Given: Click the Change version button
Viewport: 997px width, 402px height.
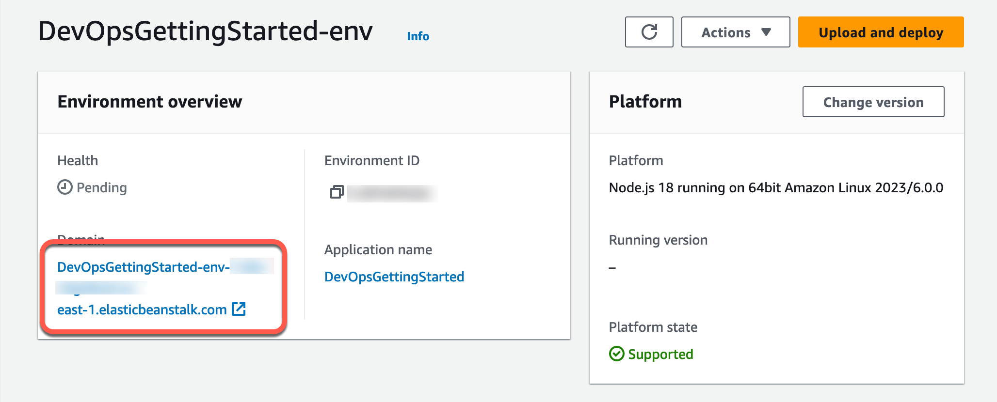Looking at the screenshot, I should [873, 102].
